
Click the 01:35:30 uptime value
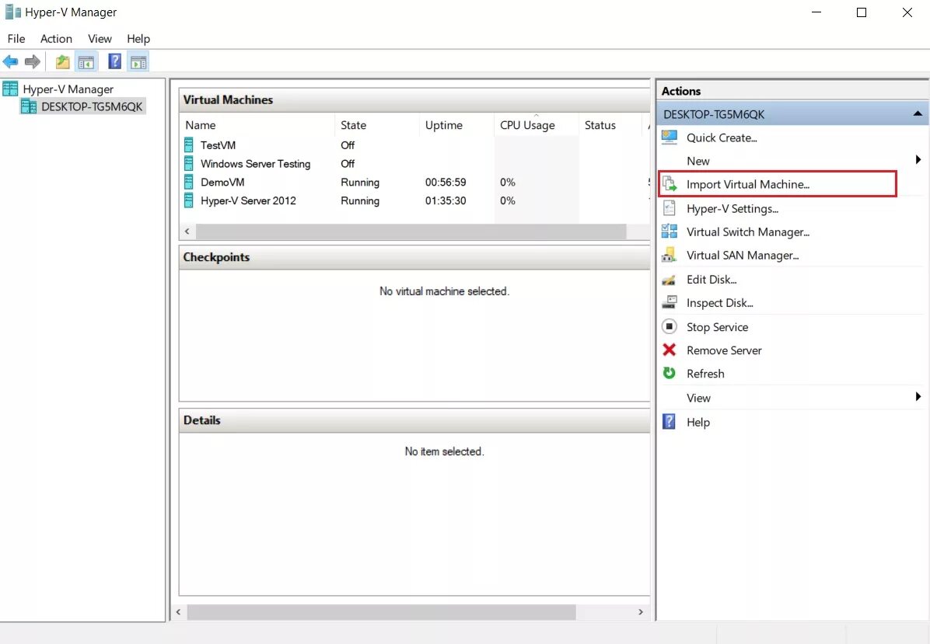446,200
